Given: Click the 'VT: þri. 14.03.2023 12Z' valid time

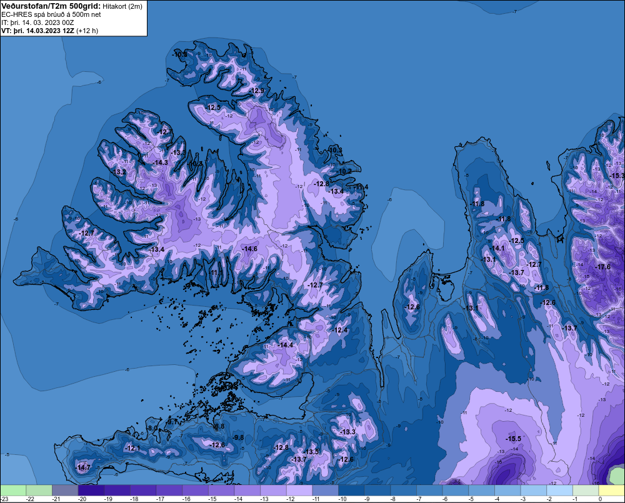Looking at the screenshot, I should 37,30.
